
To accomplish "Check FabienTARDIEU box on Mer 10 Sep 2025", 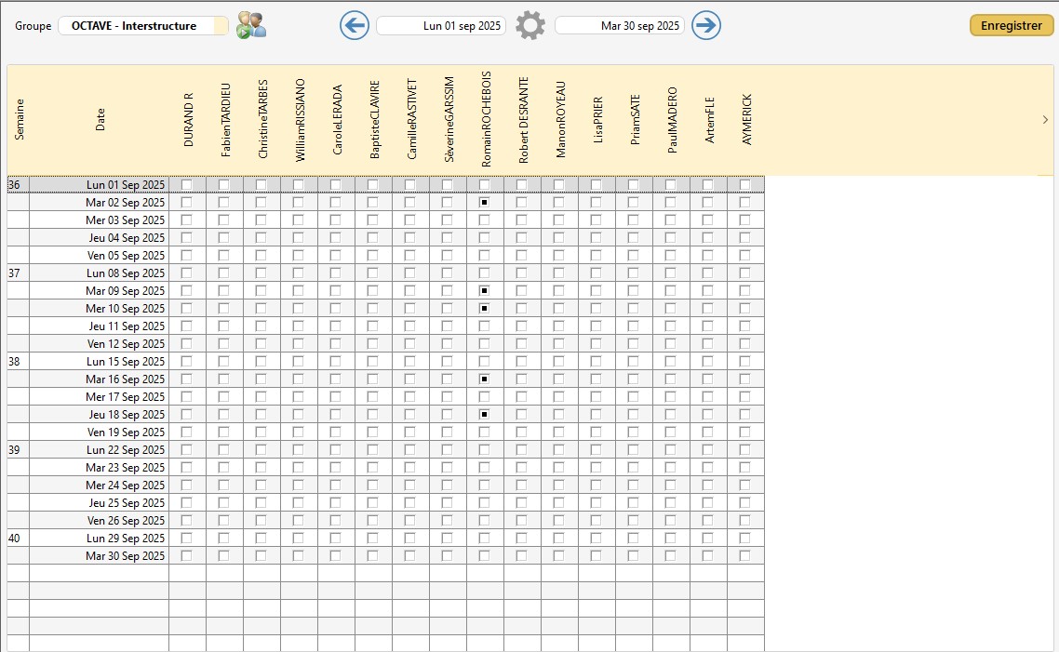I will click(223, 308).
